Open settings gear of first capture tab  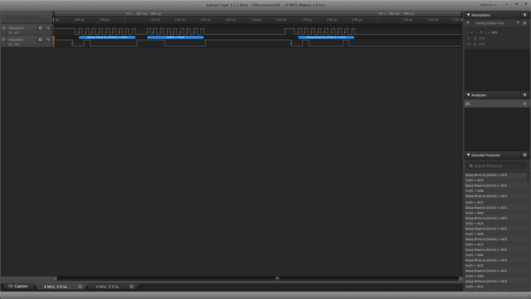[80, 287]
